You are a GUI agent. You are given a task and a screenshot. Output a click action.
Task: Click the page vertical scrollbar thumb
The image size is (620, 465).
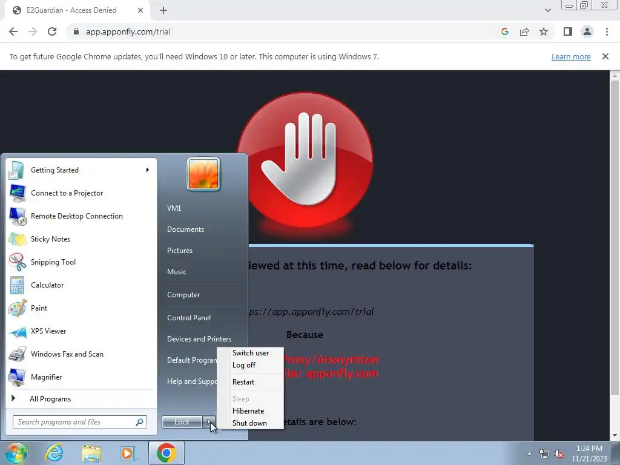[615, 237]
